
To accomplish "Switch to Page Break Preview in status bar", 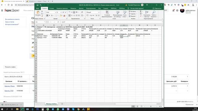I will tap(141, 106).
